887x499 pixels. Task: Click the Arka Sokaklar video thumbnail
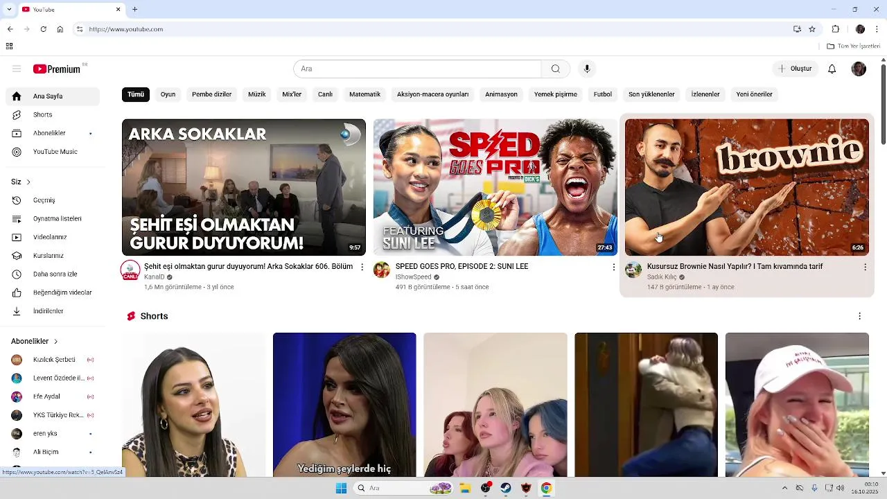(244, 187)
